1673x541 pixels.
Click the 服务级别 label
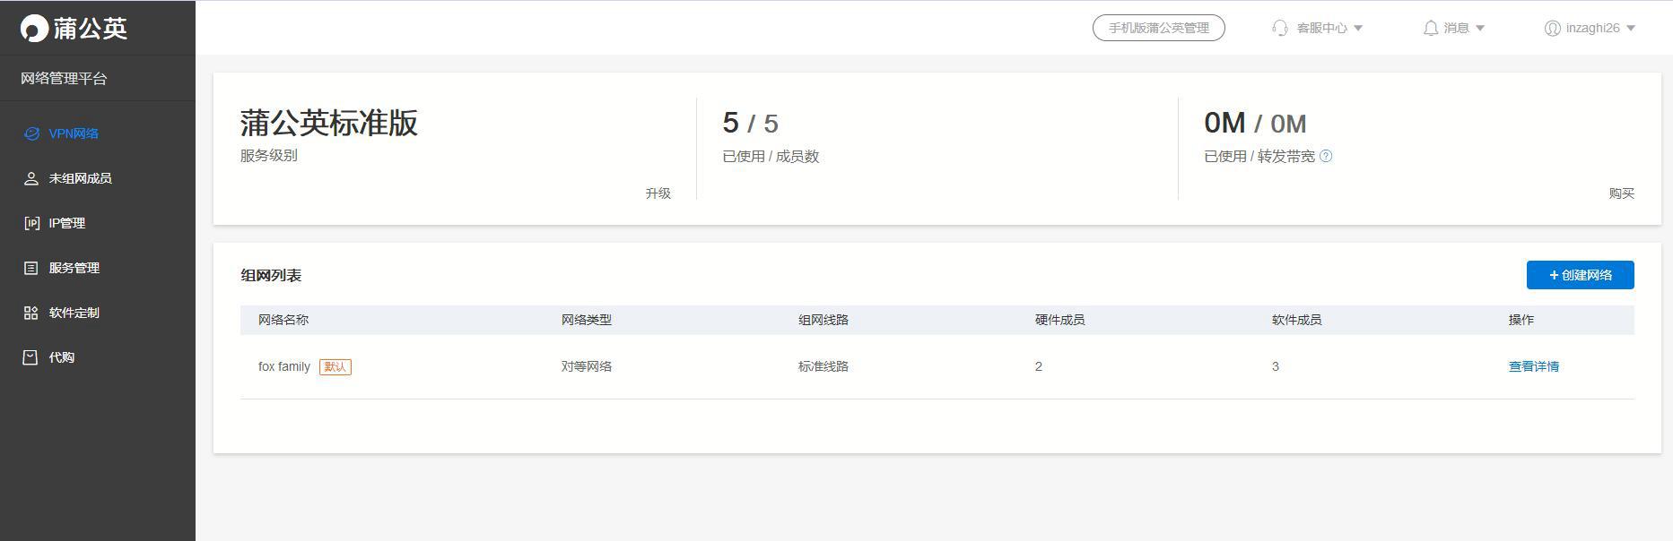(269, 155)
